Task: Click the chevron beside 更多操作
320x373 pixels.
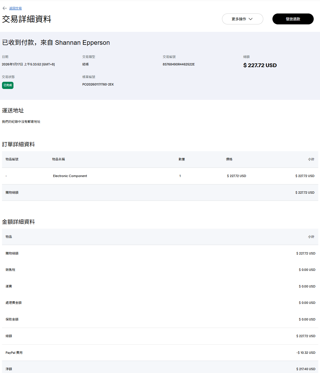Action: (x=251, y=19)
